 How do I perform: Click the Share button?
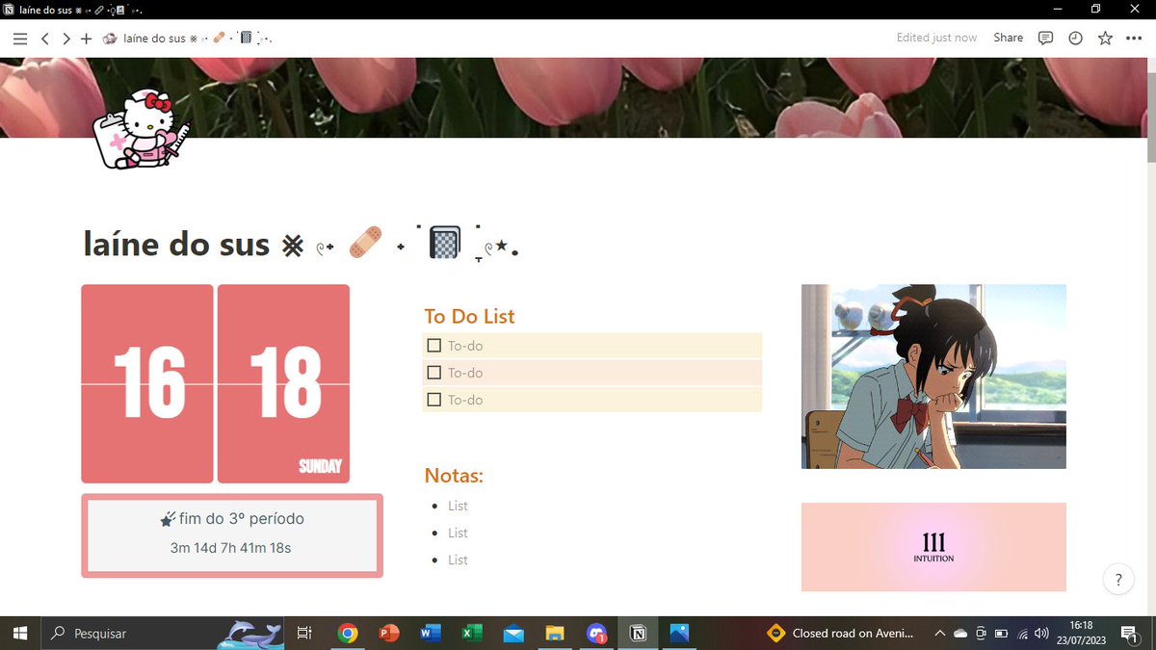tap(1008, 38)
